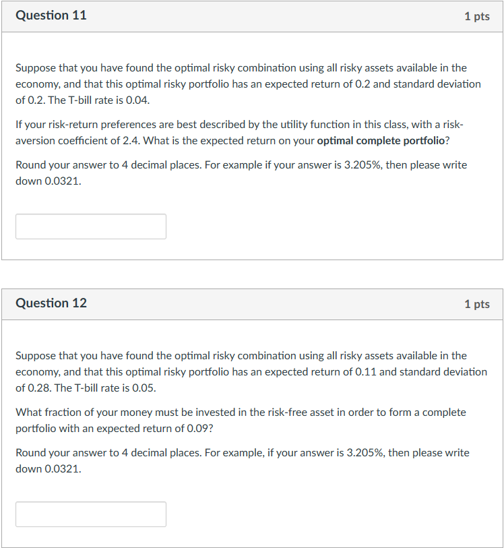Click the 1 pts label on Question 12

tap(478, 304)
